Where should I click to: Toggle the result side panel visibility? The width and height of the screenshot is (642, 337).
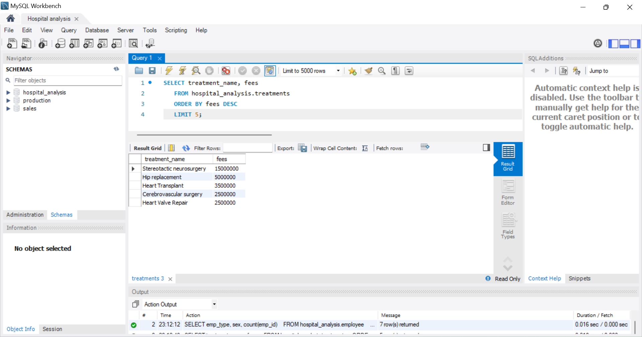click(487, 148)
